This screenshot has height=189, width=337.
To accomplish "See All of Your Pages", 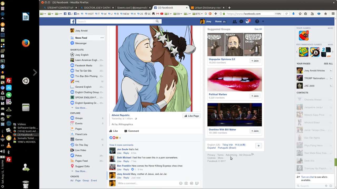I will (328, 64).
